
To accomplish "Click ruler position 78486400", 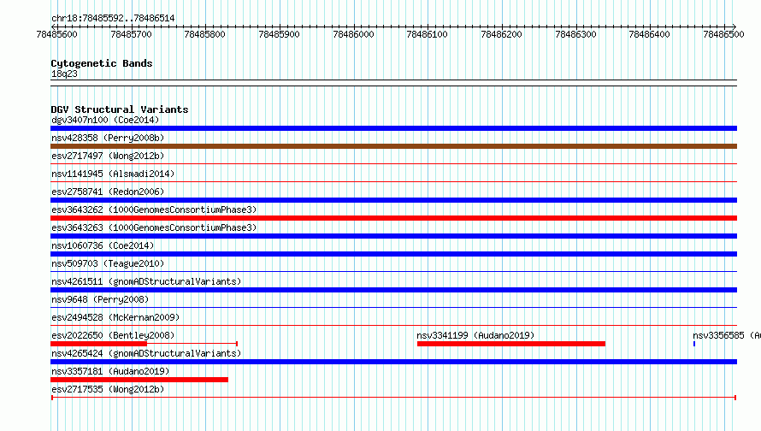I will [x=649, y=34].
